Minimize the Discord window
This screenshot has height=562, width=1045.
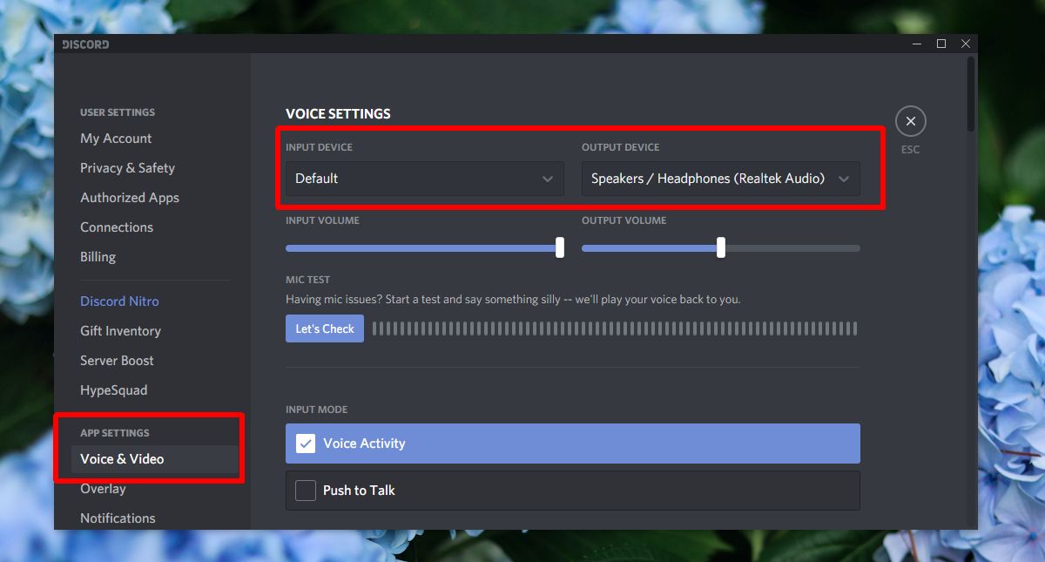916,44
